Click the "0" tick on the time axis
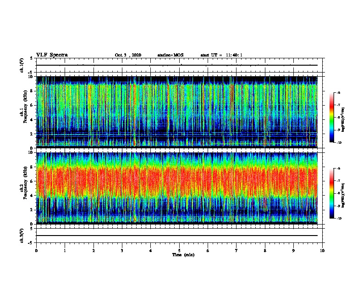This screenshot has height=281, width=363. pyautogui.click(x=36, y=251)
